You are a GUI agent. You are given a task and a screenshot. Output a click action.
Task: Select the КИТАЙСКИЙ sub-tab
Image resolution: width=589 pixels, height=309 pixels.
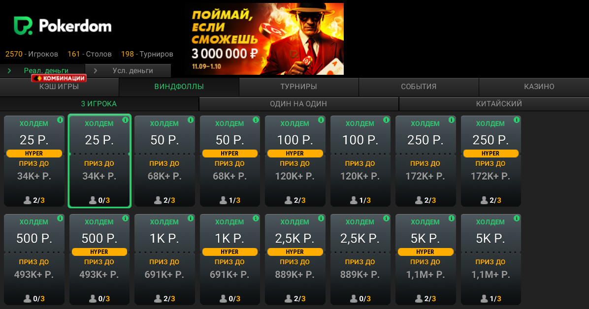tap(499, 104)
